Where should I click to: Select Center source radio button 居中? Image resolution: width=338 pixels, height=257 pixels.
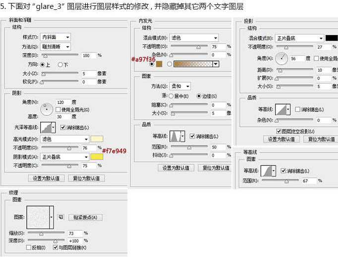(171, 96)
